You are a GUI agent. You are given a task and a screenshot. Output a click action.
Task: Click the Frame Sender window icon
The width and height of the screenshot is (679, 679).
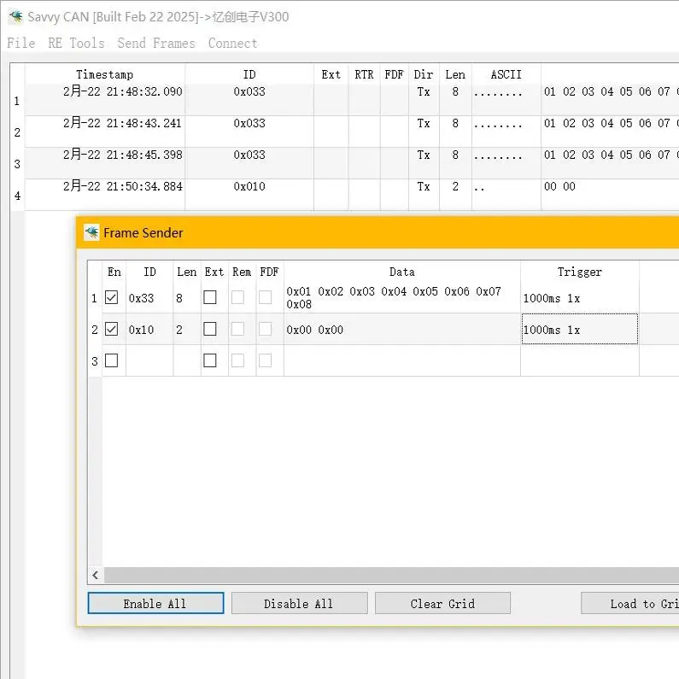click(91, 232)
